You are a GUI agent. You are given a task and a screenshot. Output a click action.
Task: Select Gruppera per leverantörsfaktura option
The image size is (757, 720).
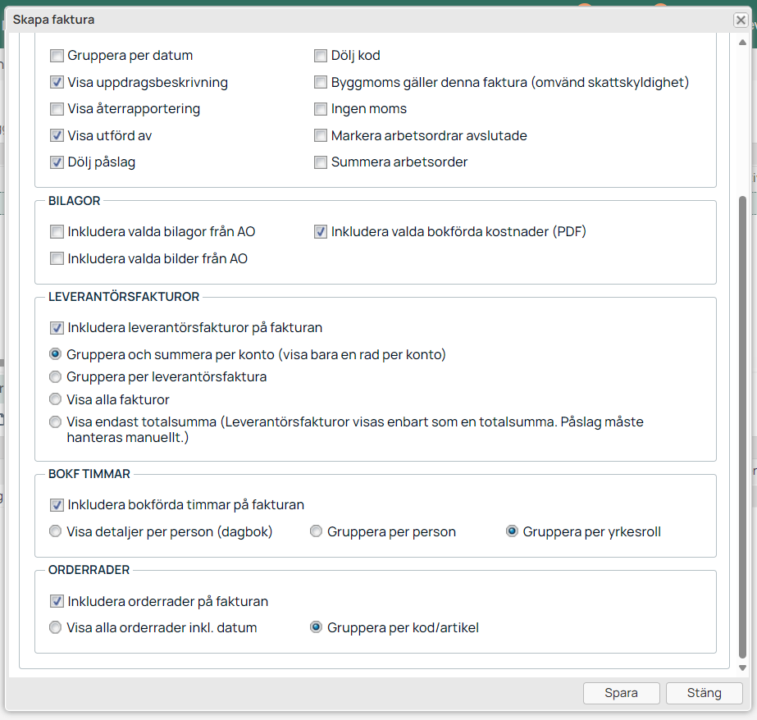pyautogui.click(x=56, y=376)
